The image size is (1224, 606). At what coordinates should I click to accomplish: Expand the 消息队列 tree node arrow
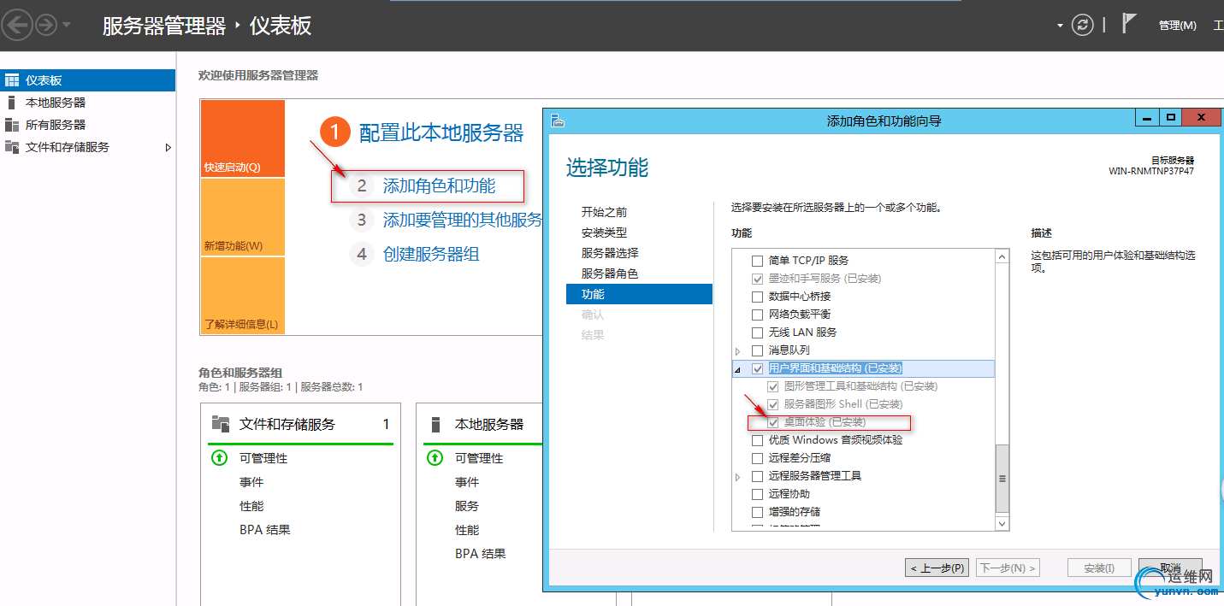pos(738,350)
